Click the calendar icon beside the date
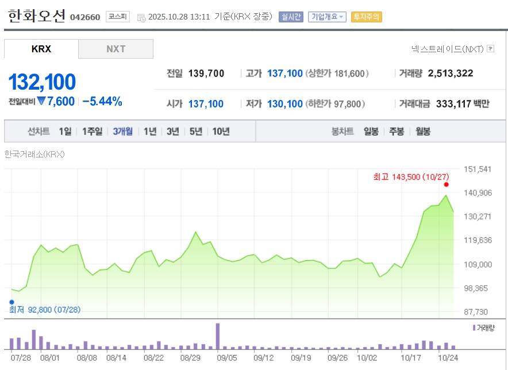The height and width of the screenshot is (370, 508). [141, 17]
